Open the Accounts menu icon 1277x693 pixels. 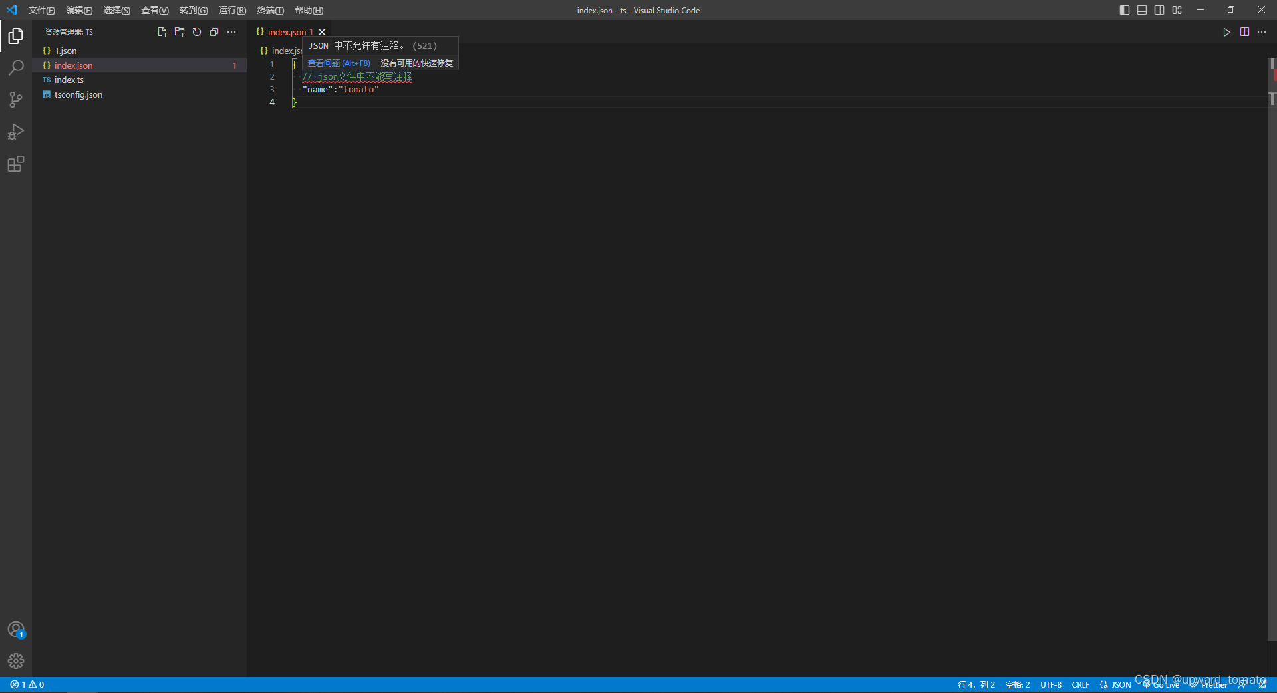(16, 629)
